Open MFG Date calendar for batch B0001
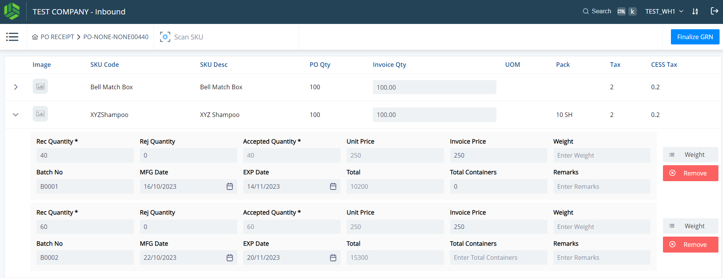The height and width of the screenshot is (278, 723). [230, 186]
